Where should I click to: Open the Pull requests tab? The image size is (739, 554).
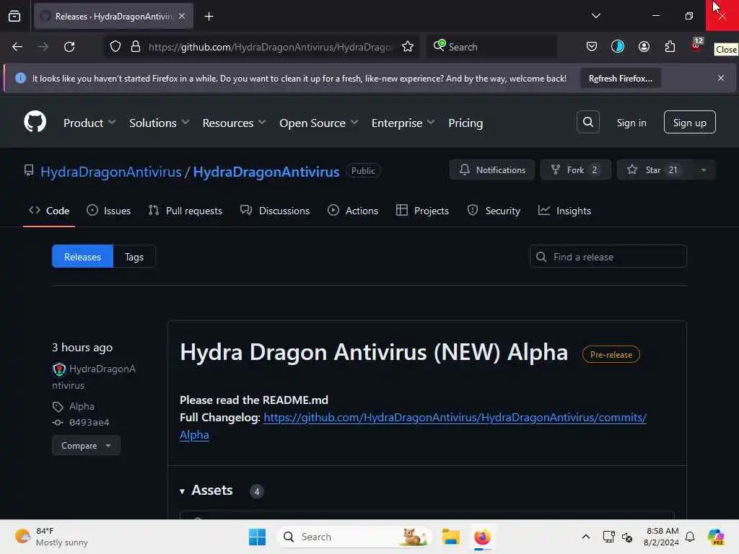(x=185, y=211)
